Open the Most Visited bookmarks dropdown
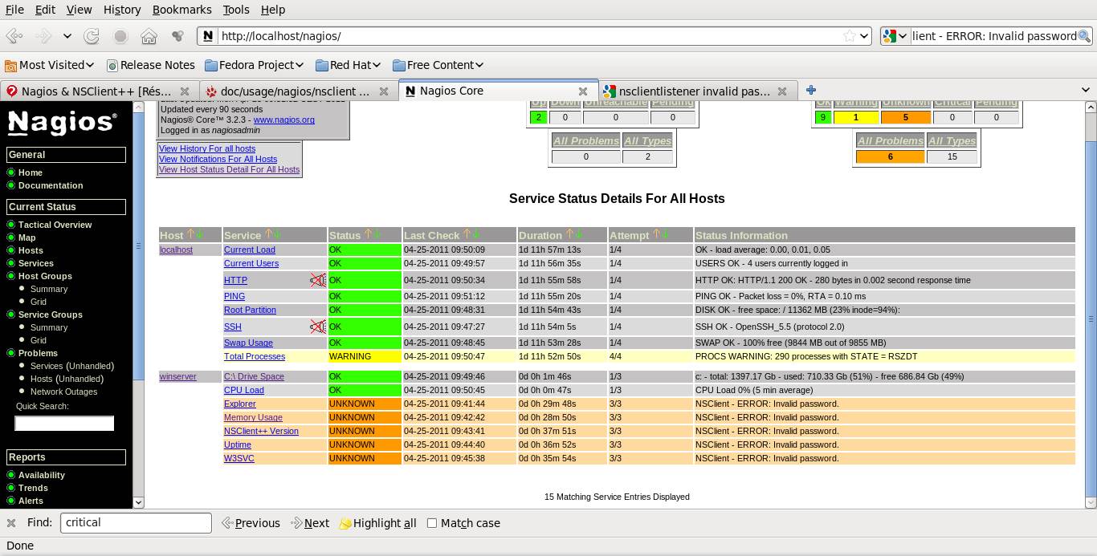Viewport: 1097px width, 556px height. (50, 64)
